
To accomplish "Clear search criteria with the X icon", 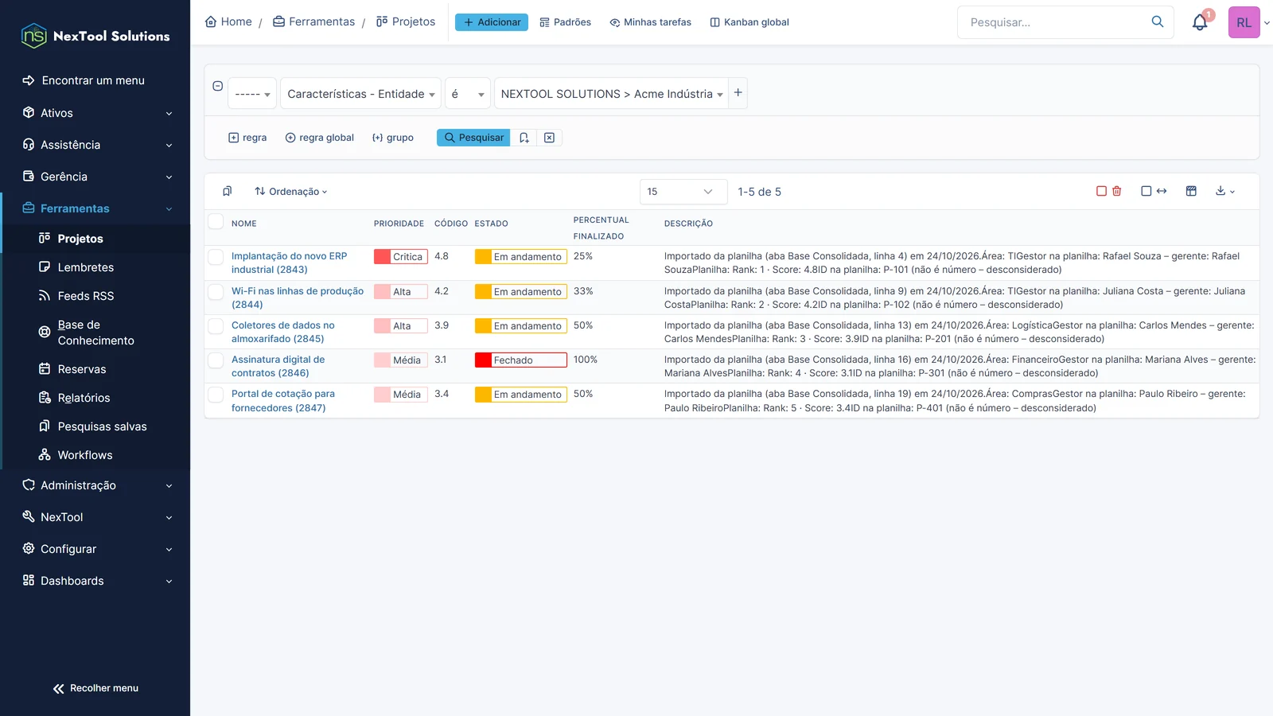I will (549, 138).
